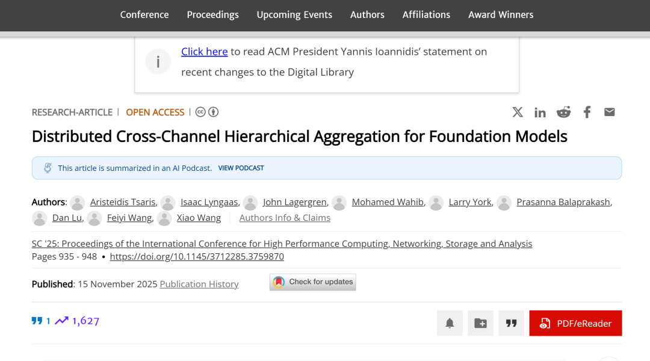Follow the 'Click here' statement link
This screenshot has height=361, width=650.
204,52
